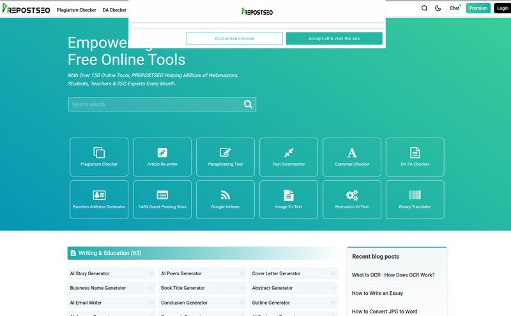The image size is (511, 316).
Task: Click circle icon beside Business Name Generator
Action: click(x=151, y=288)
